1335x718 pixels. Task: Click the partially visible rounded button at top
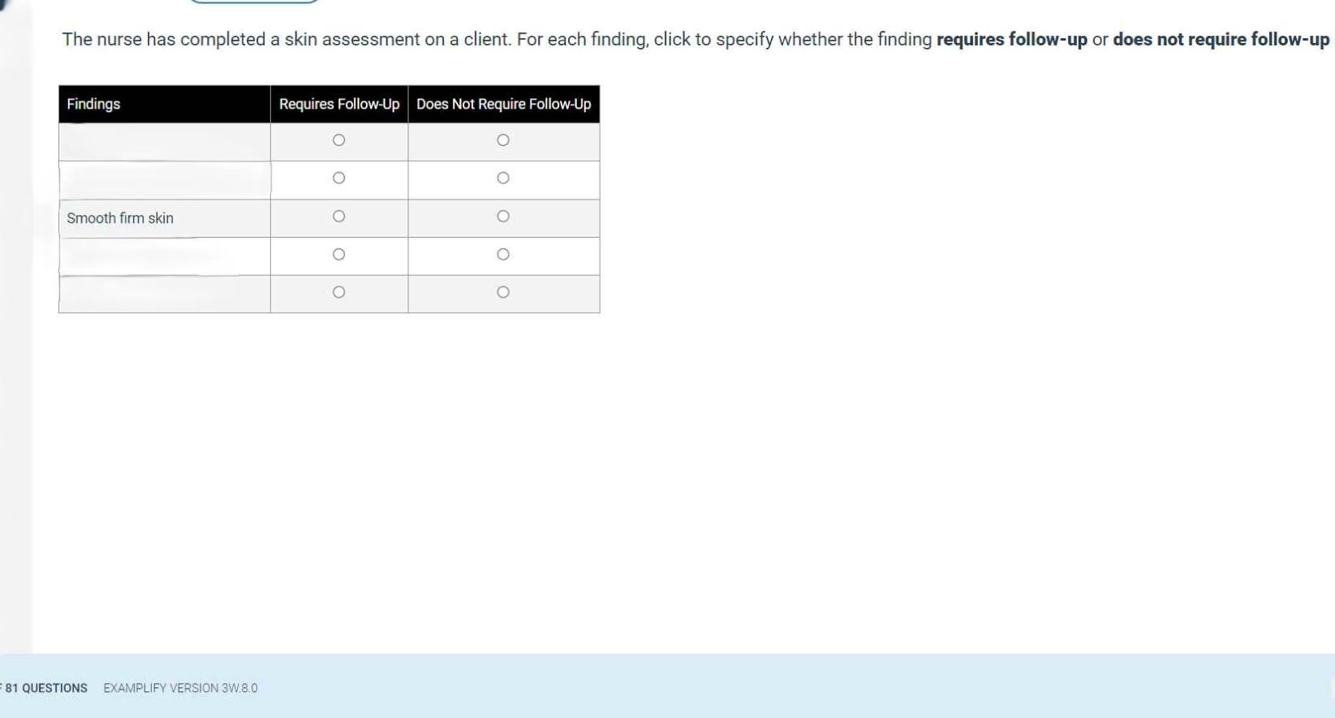point(254,2)
